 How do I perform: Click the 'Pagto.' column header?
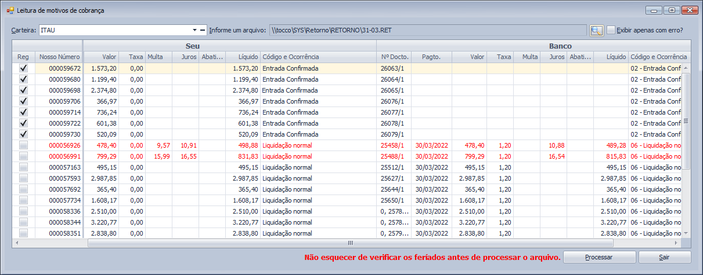tap(431, 57)
